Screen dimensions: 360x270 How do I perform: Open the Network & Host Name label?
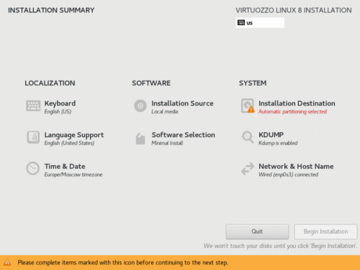pos(296,166)
